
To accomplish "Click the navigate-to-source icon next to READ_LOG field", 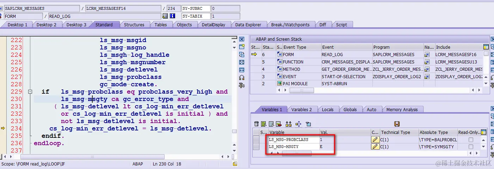I will point(165,16).
